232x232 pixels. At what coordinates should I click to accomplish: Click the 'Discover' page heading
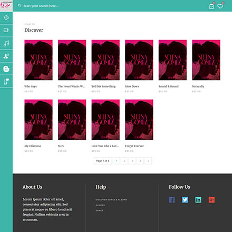click(x=34, y=30)
